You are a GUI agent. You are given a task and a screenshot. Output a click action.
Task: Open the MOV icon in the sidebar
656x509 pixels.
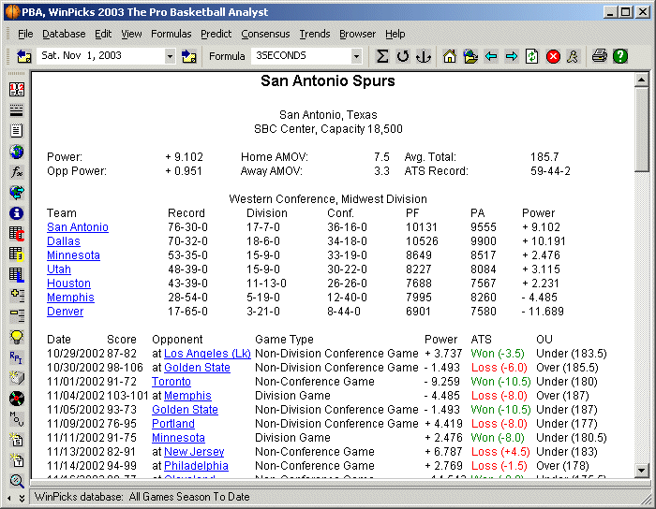[x=17, y=419]
